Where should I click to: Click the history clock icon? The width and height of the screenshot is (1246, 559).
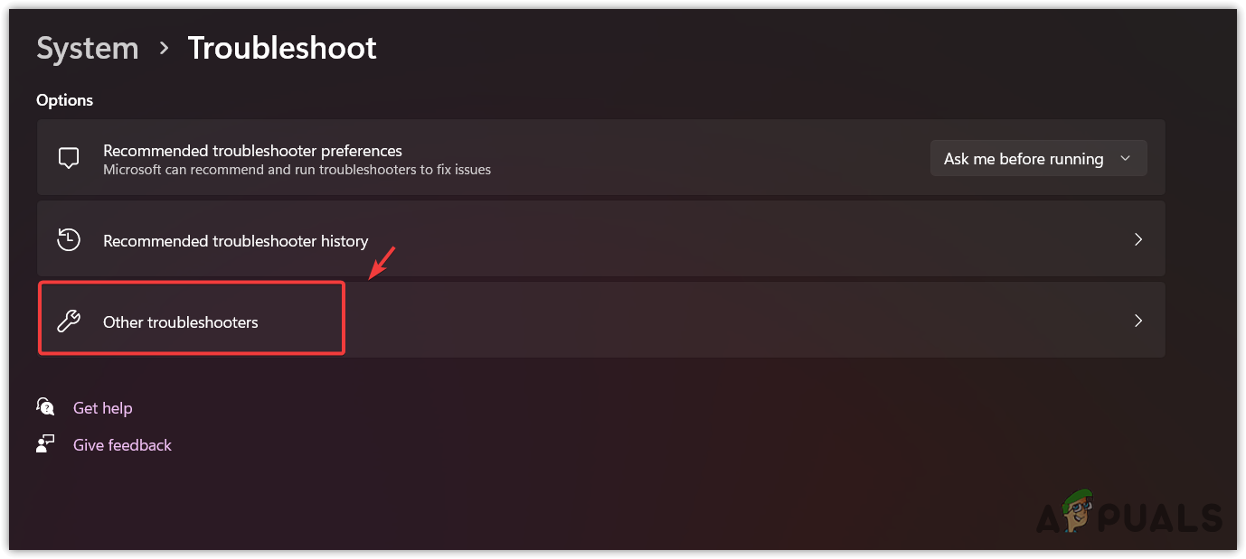click(69, 240)
